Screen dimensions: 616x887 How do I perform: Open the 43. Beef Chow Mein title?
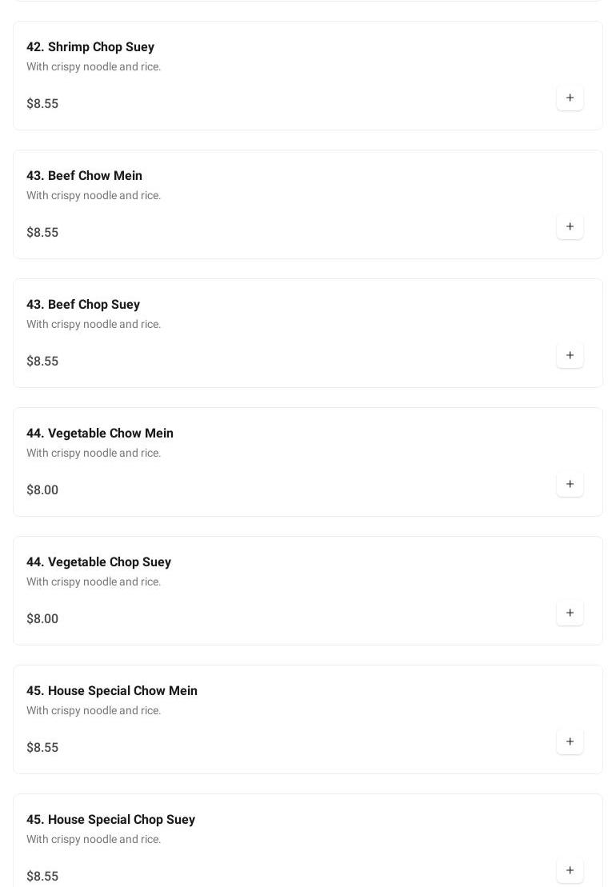tap(84, 176)
